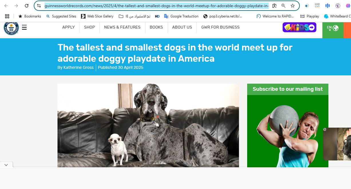Open the GWR Kids site button
This screenshot has height=189, width=351.
[299, 27]
